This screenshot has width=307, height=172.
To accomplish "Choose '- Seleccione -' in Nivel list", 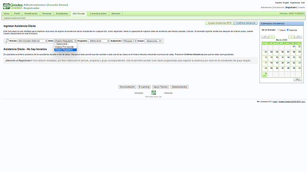I will coord(65,44).
